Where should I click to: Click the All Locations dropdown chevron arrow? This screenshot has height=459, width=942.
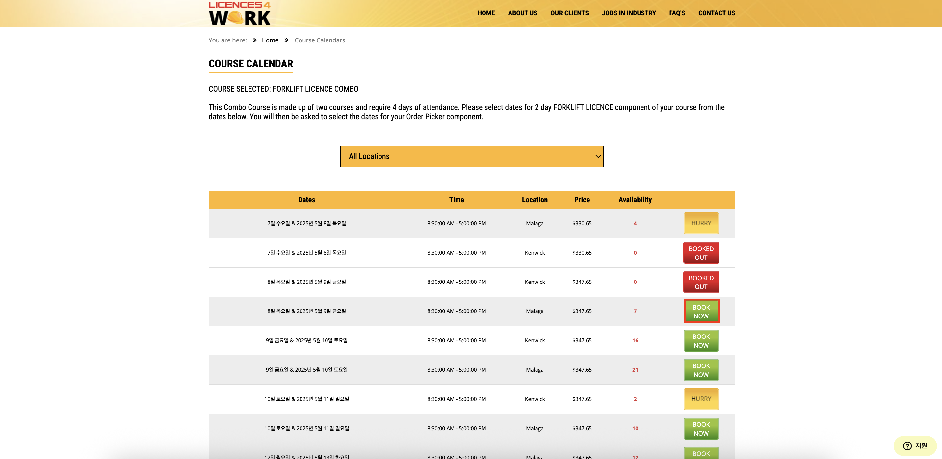click(598, 156)
